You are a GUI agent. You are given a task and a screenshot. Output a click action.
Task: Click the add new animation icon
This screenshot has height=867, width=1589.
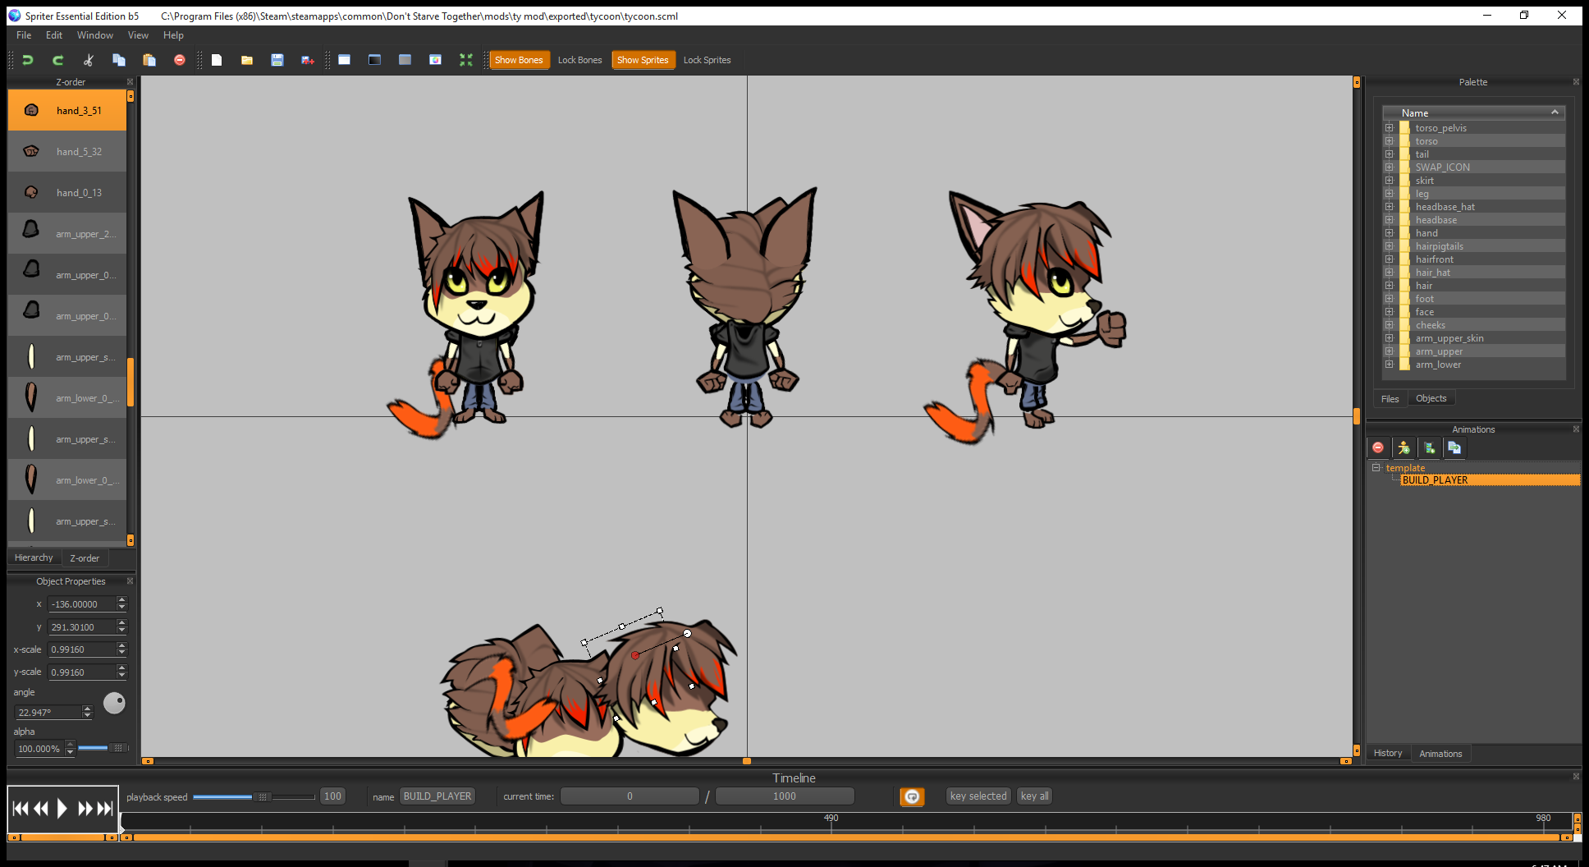(x=1429, y=447)
